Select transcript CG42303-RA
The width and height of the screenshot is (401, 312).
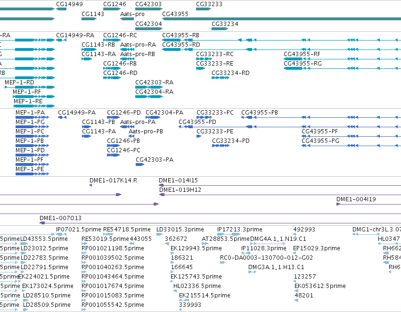coord(154,82)
